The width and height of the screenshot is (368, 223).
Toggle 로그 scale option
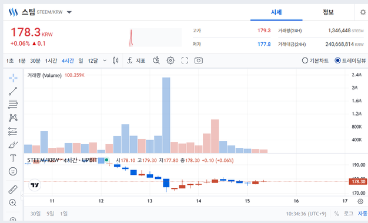pos(349,214)
